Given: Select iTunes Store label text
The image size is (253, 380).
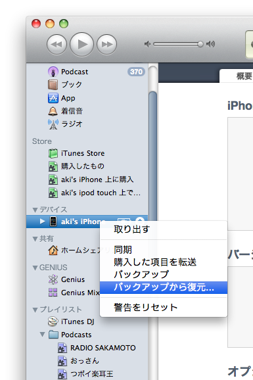Looking at the screenshot, I should tap(83, 153).
